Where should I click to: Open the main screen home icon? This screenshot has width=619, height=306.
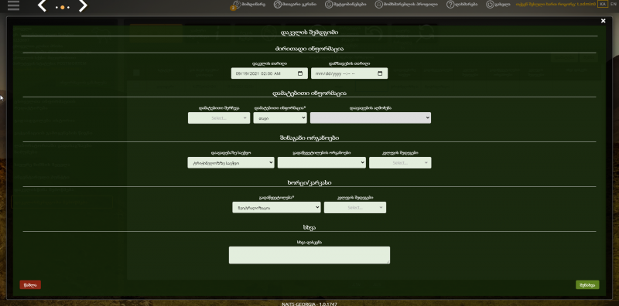click(x=278, y=5)
